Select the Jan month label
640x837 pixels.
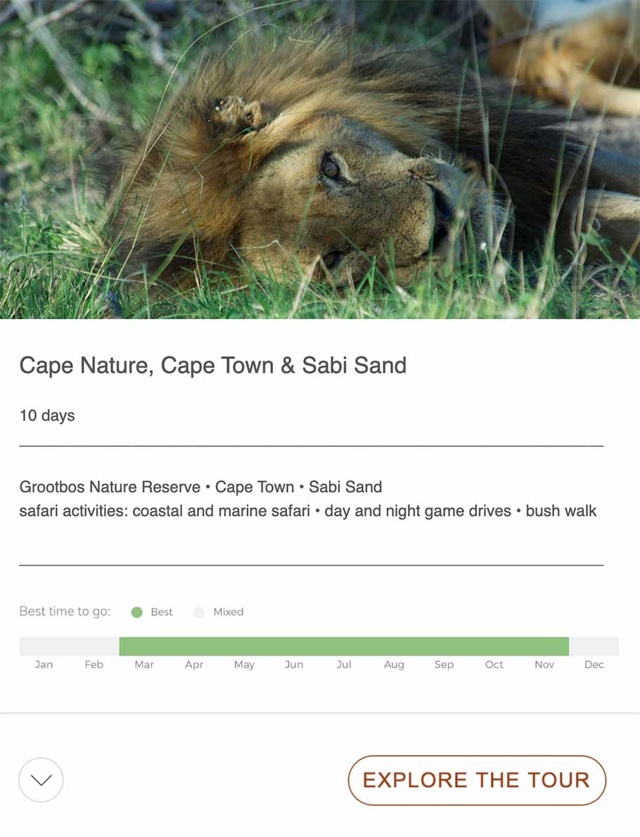(x=44, y=664)
